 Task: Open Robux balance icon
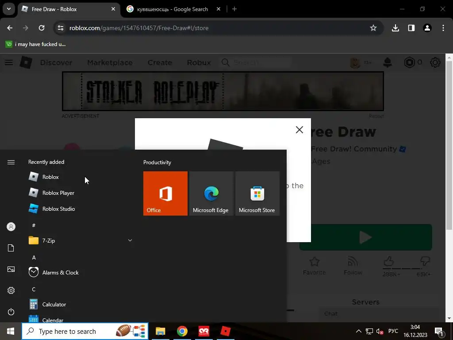[409, 62]
